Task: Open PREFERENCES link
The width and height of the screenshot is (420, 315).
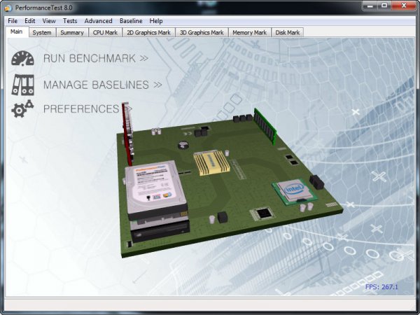Action: (88, 108)
